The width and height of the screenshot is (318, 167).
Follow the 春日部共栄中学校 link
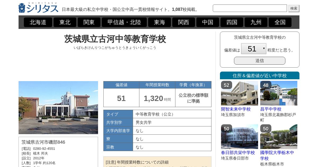click(x=238, y=152)
